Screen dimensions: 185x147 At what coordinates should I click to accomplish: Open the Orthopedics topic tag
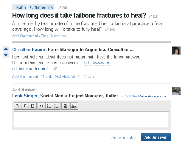[x=41, y=7]
